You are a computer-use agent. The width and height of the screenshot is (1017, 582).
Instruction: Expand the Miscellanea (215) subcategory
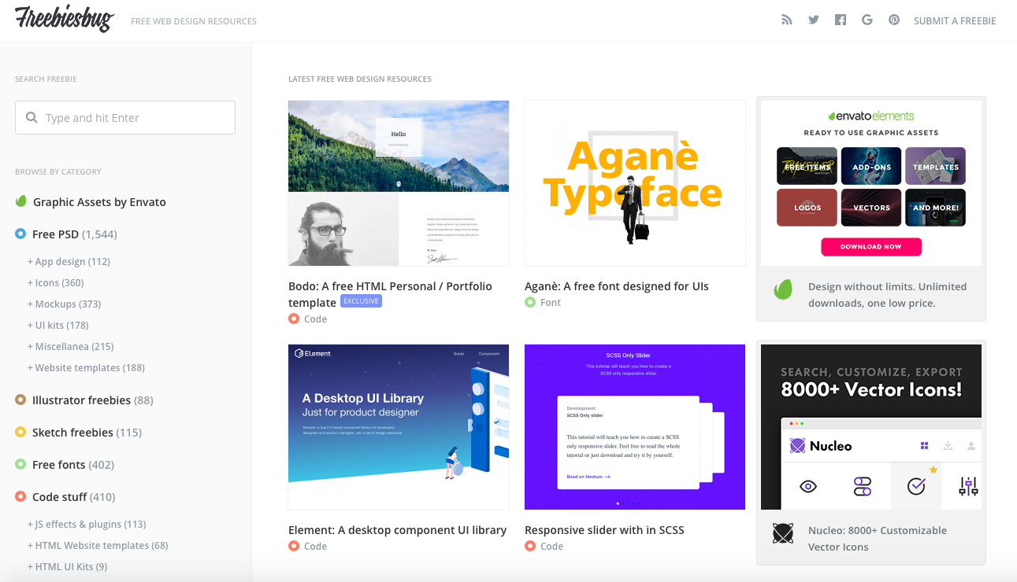pyautogui.click(x=71, y=346)
